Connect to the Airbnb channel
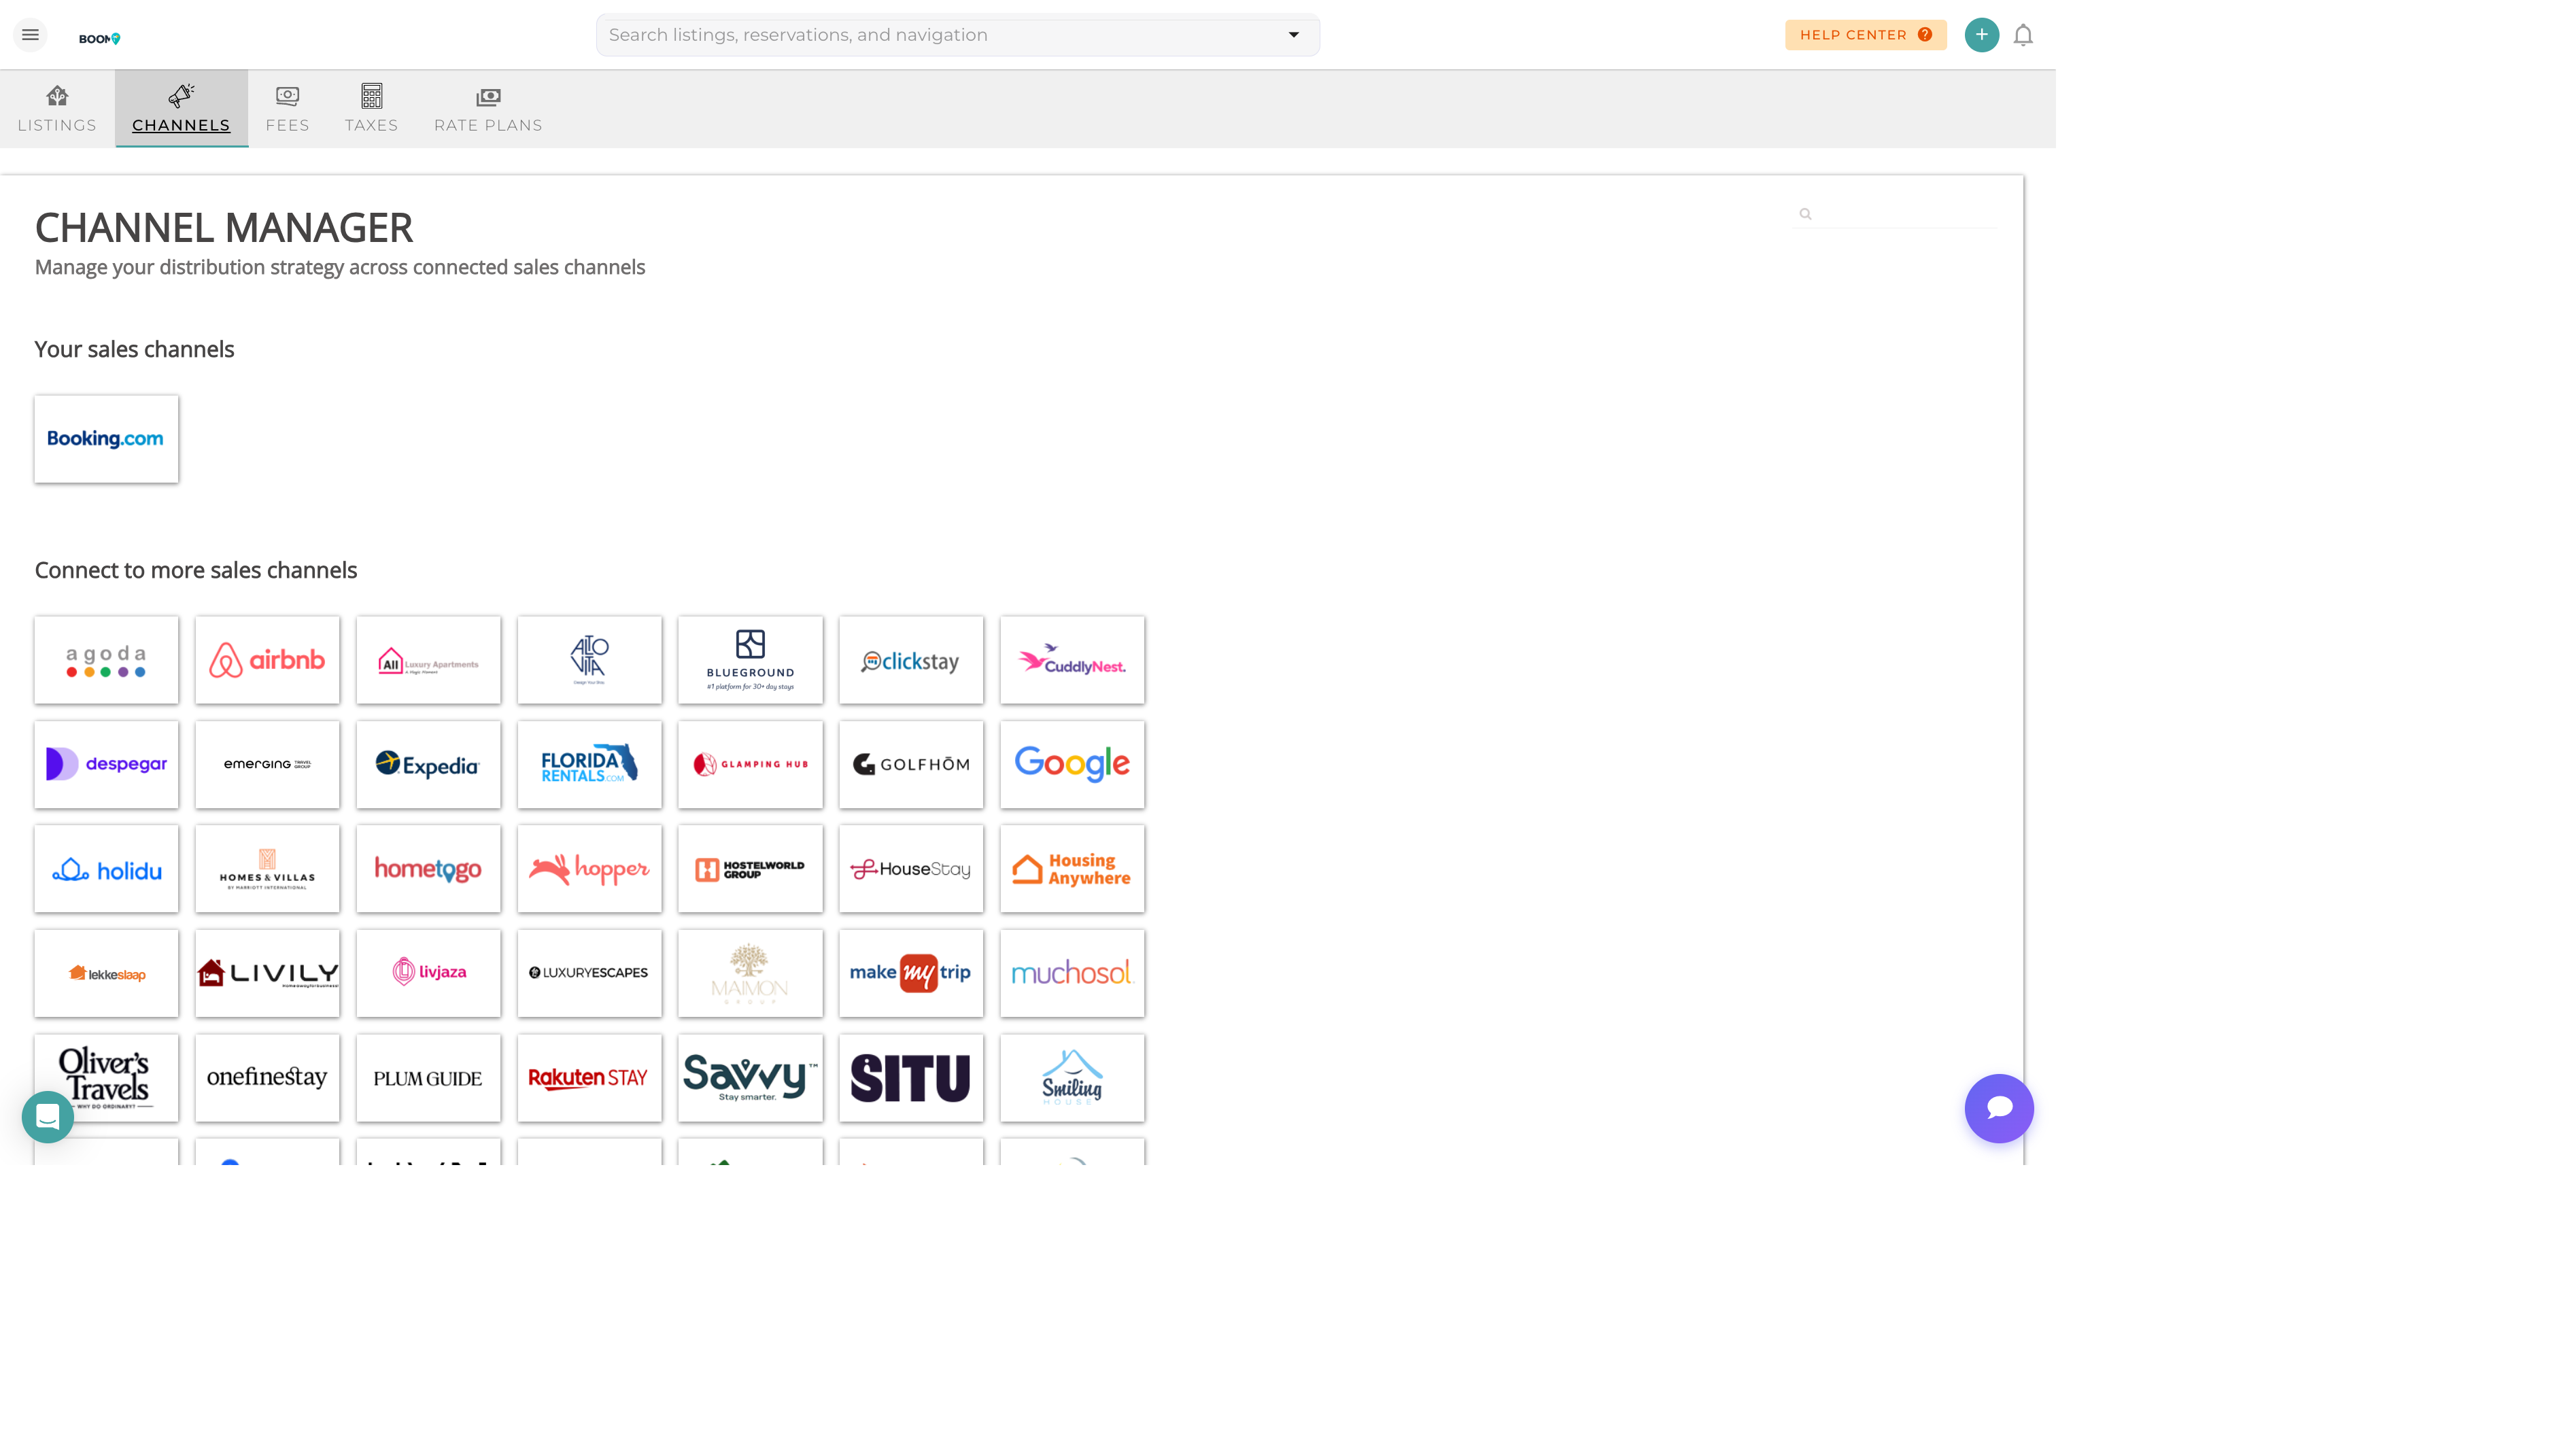 click(x=267, y=660)
